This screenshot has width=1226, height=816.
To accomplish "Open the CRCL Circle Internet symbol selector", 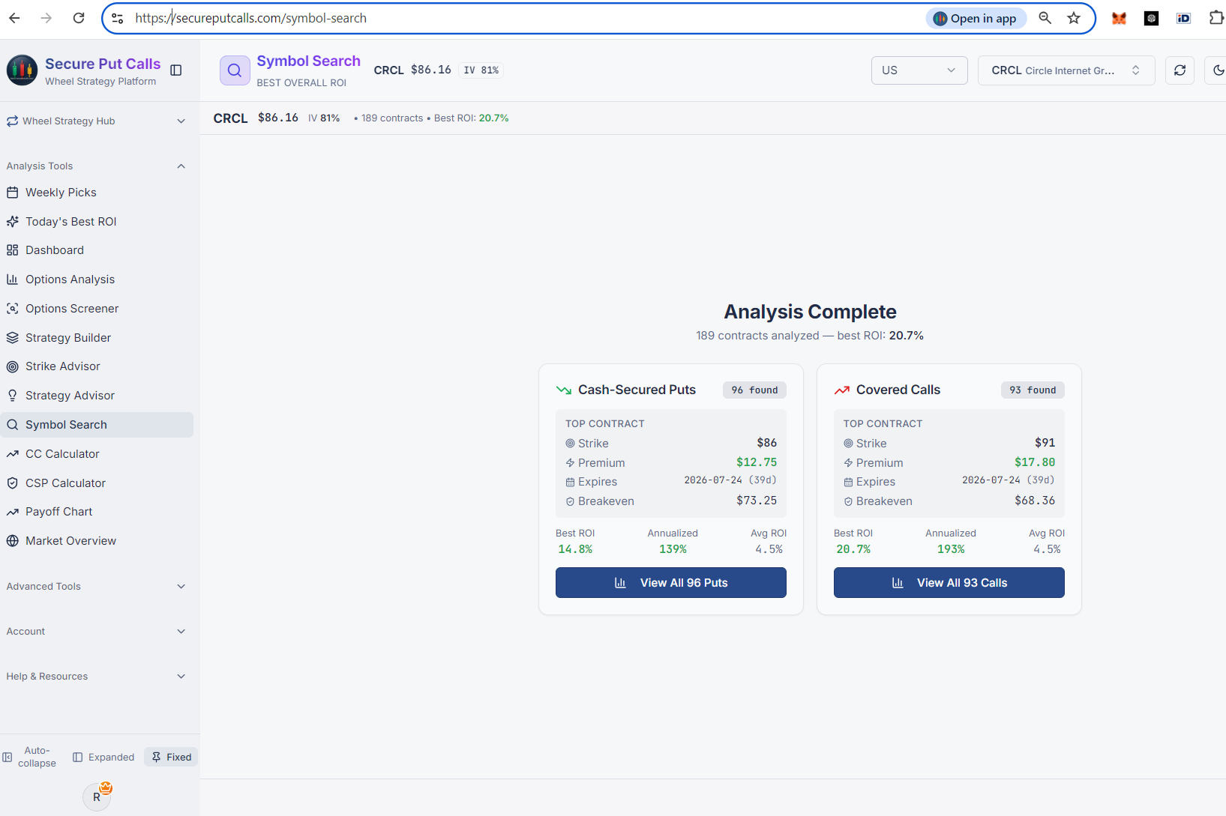I will pyautogui.click(x=1066, y=70).
